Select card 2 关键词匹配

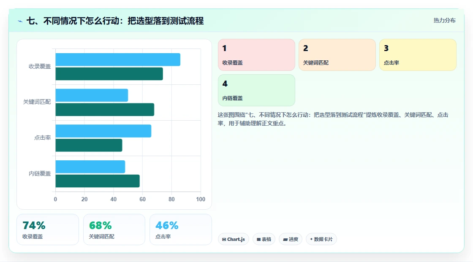[x=337, y=55]
